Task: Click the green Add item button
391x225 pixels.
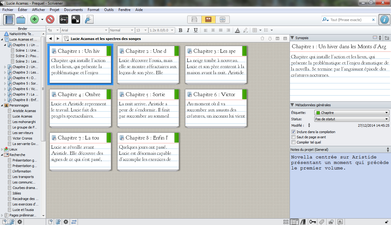Action: (35, 20)
